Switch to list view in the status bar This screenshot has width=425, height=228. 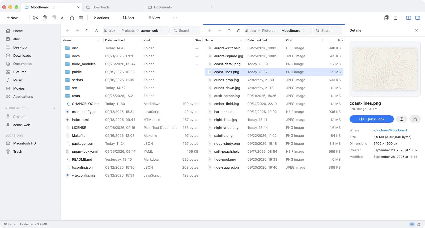tap(412, 224)
